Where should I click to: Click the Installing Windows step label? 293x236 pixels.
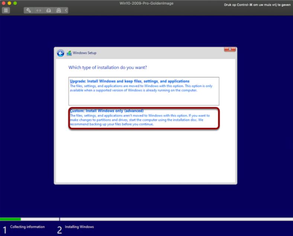click(x=79, y=227)
